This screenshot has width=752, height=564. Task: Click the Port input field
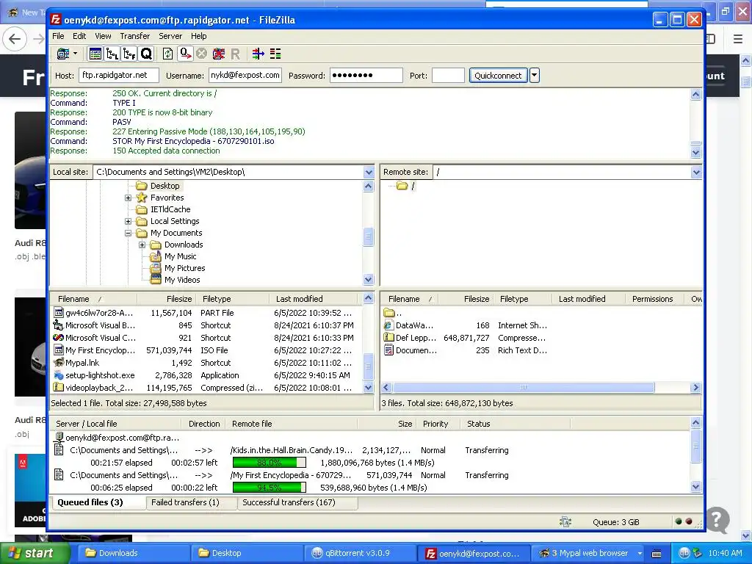coord(448,76)
